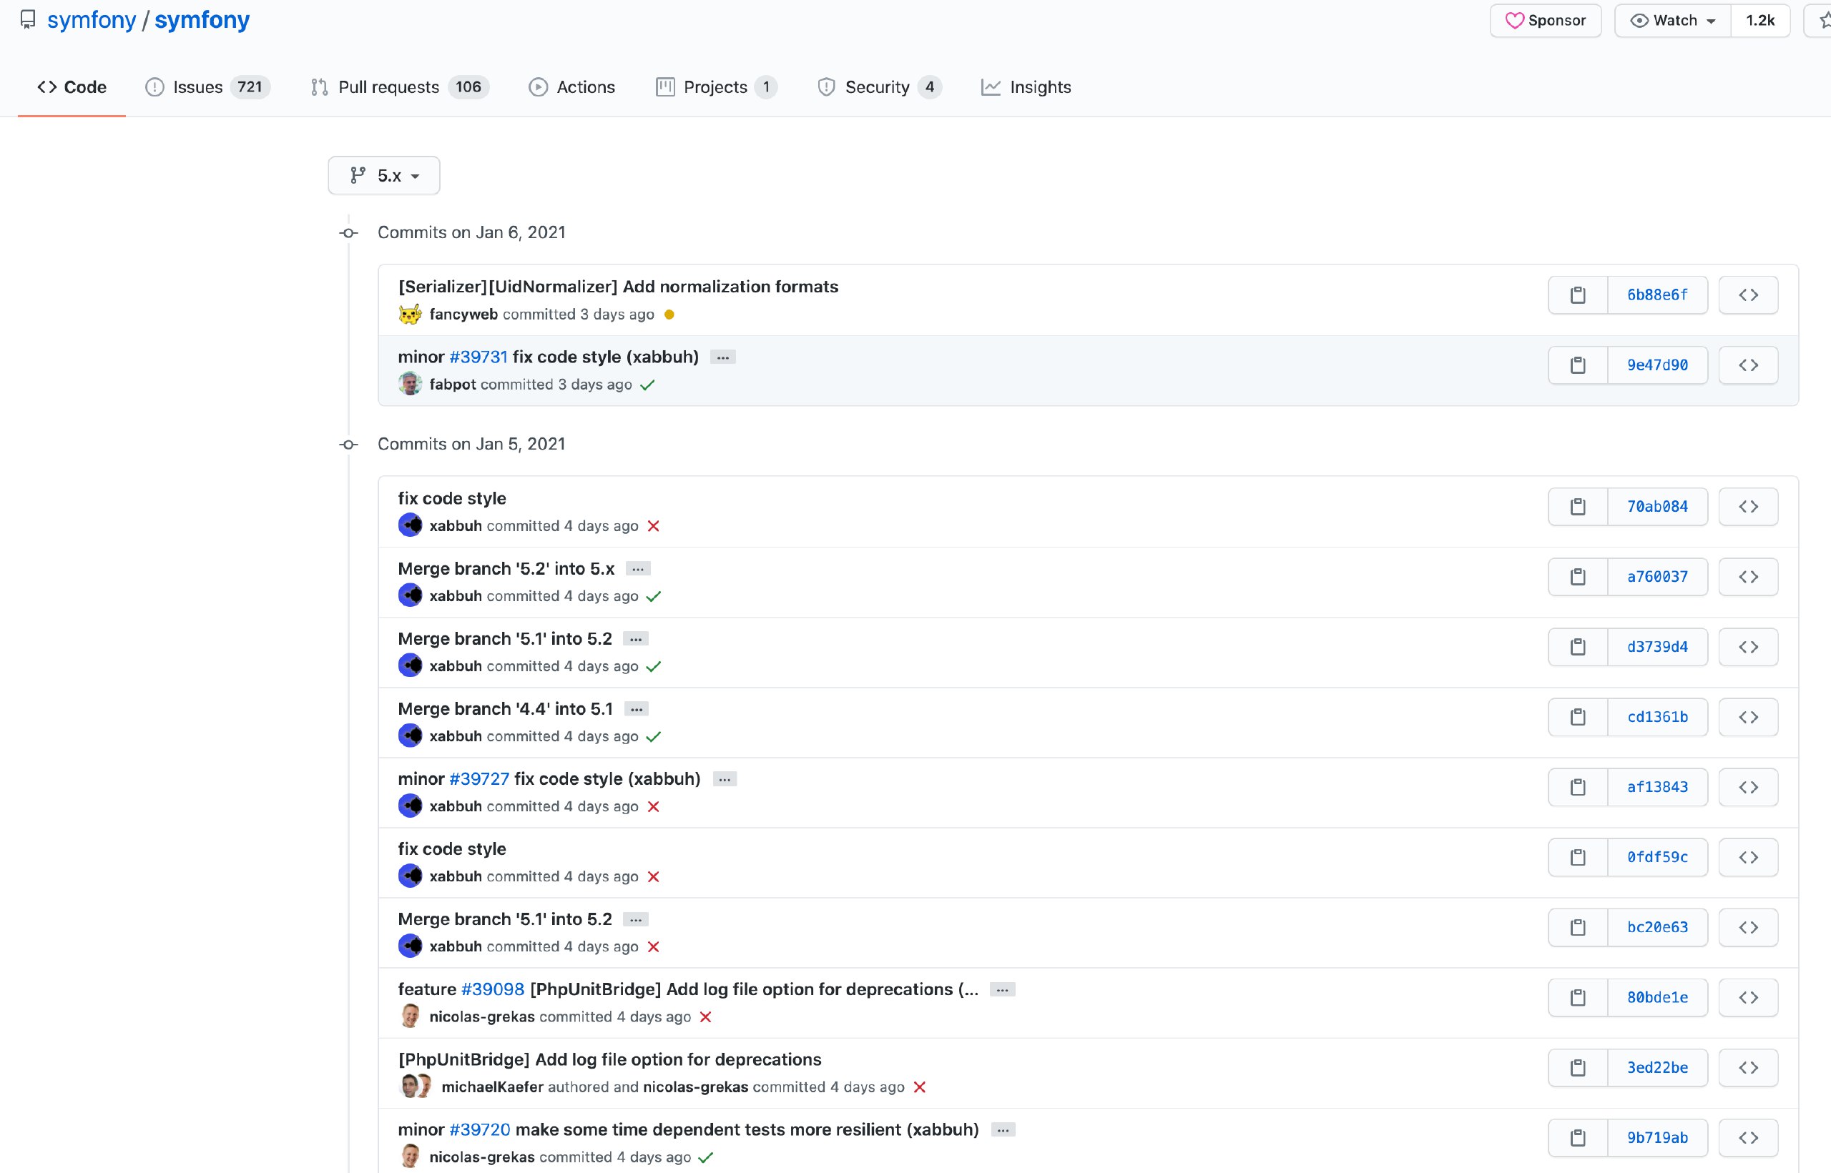1831x1173 pixels.
Task: Browse repository at commit 70ab084
Action: coord(1748,507)
